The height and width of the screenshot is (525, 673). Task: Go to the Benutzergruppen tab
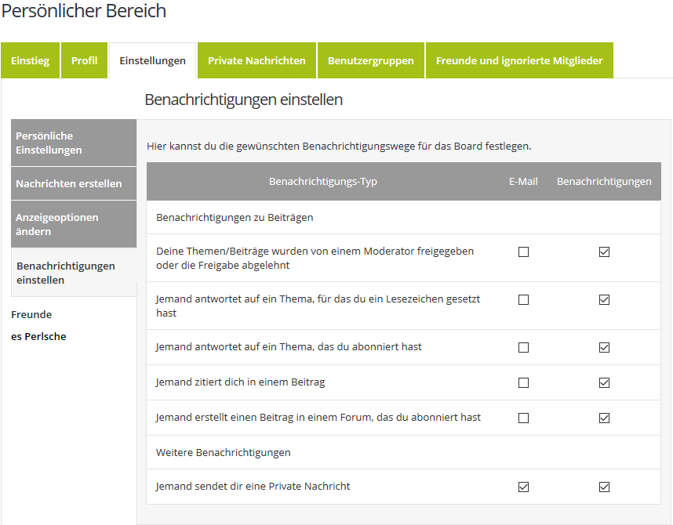[370, 61]
